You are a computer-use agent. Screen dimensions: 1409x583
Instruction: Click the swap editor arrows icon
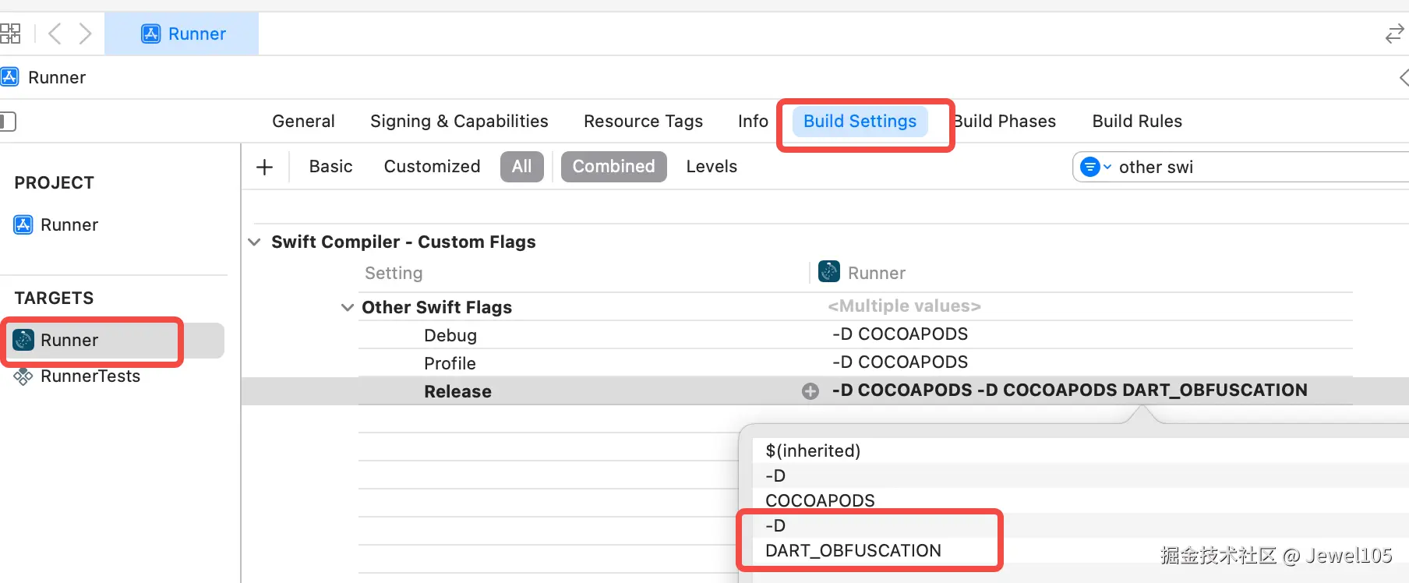(x=1394, y=34)
